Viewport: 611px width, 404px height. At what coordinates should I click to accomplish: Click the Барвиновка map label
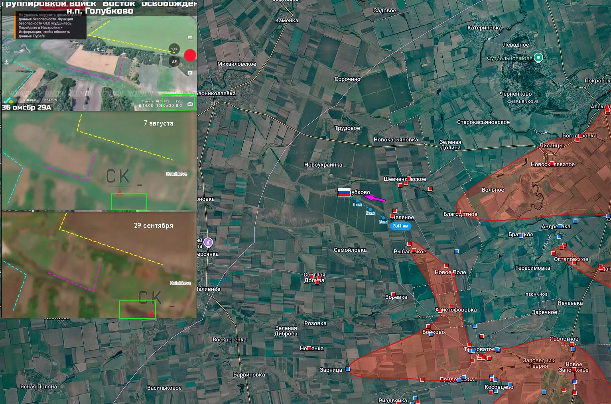[249, 375]
